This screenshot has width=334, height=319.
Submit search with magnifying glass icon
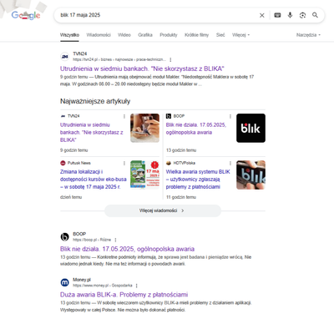click(315, 15)
